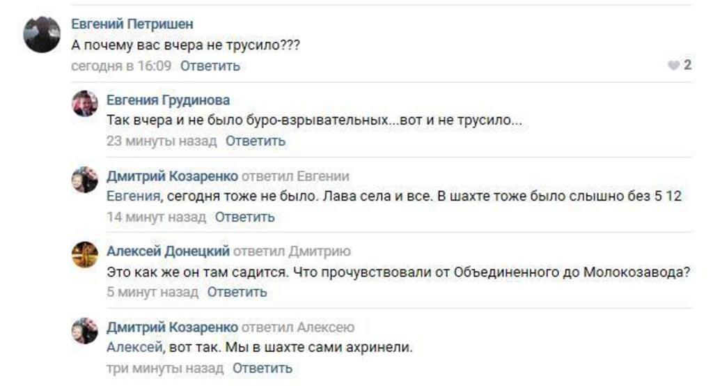Click Дмитрий Козаренко's avatar in the last reply
Viewport: 713px width, 386px height.
[85, 330]
